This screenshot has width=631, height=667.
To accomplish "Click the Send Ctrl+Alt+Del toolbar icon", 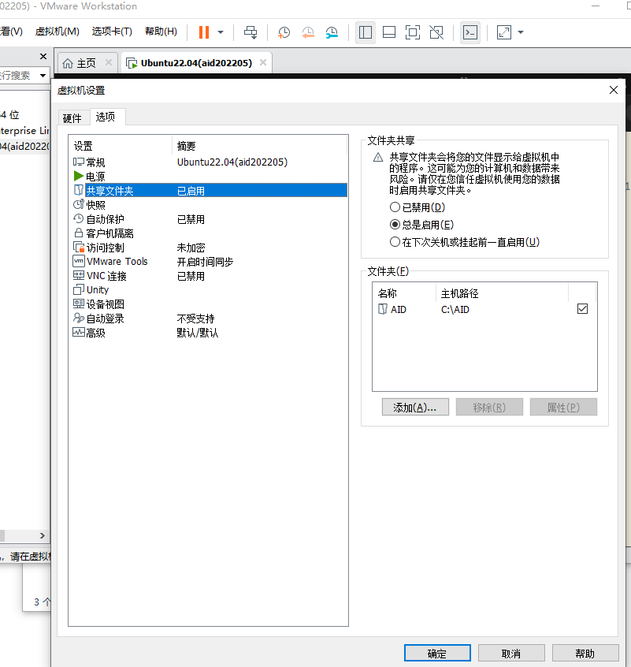I will (x=251, y=32).
